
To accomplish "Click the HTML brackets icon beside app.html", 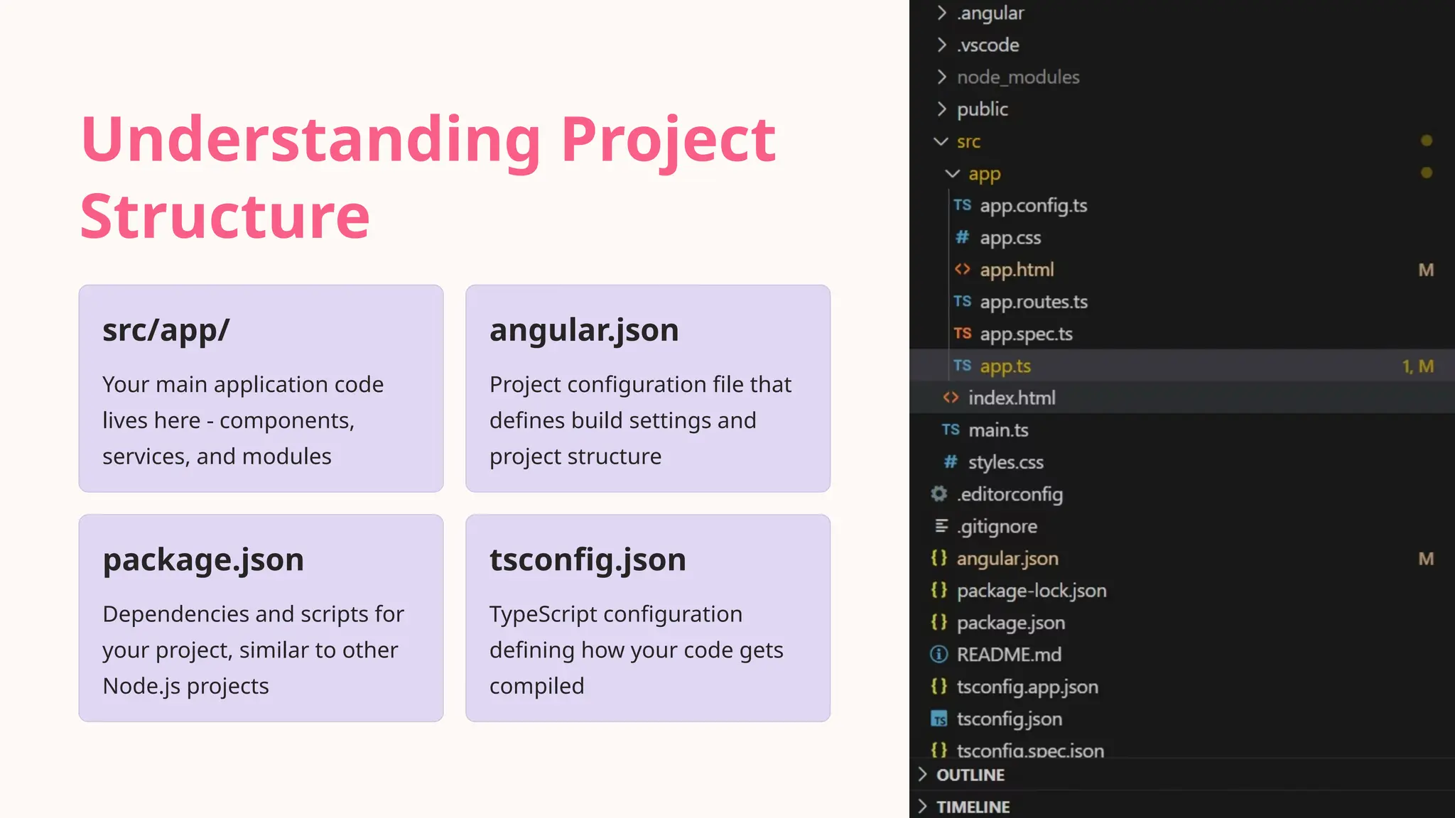I will (x=962, y=269).
